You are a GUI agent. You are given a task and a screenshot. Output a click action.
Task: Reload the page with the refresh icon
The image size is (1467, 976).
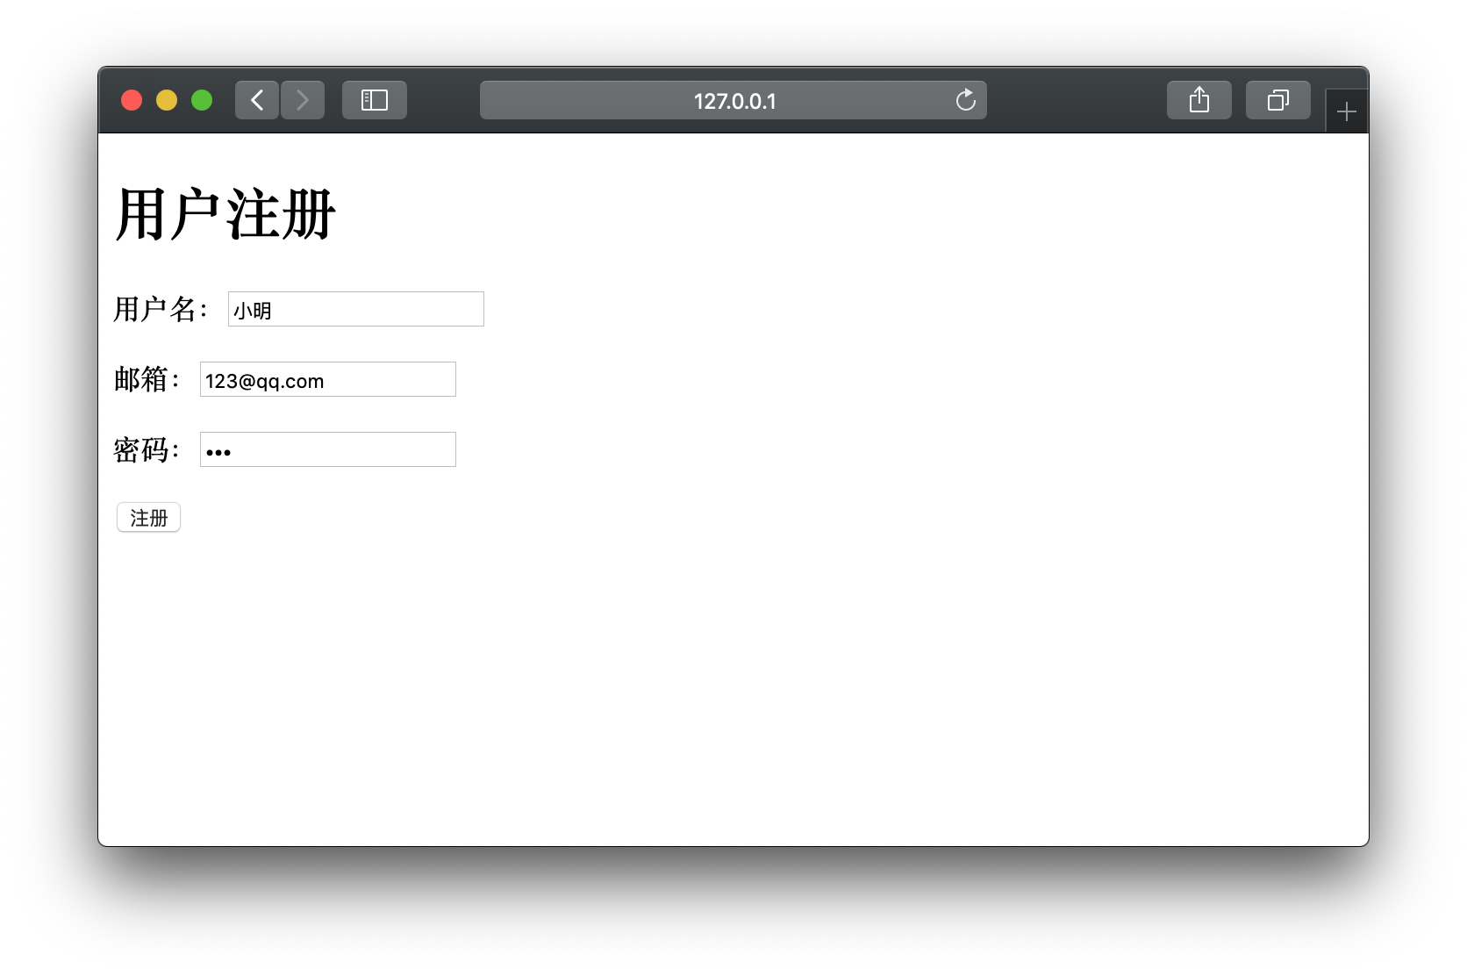[x=965, y=100]
